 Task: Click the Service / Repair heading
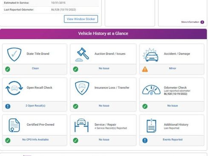(105, 124)
